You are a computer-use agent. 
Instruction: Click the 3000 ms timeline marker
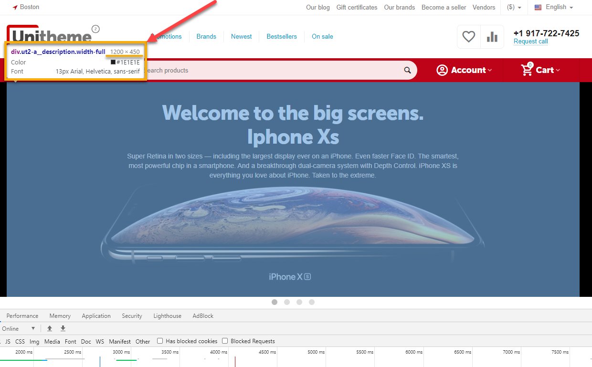(121, 352)
